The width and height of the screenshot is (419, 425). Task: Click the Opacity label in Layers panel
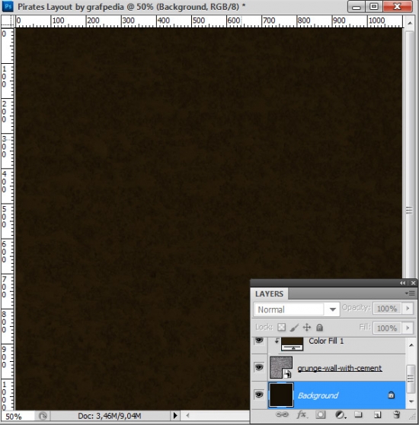[x=356, y=308]
